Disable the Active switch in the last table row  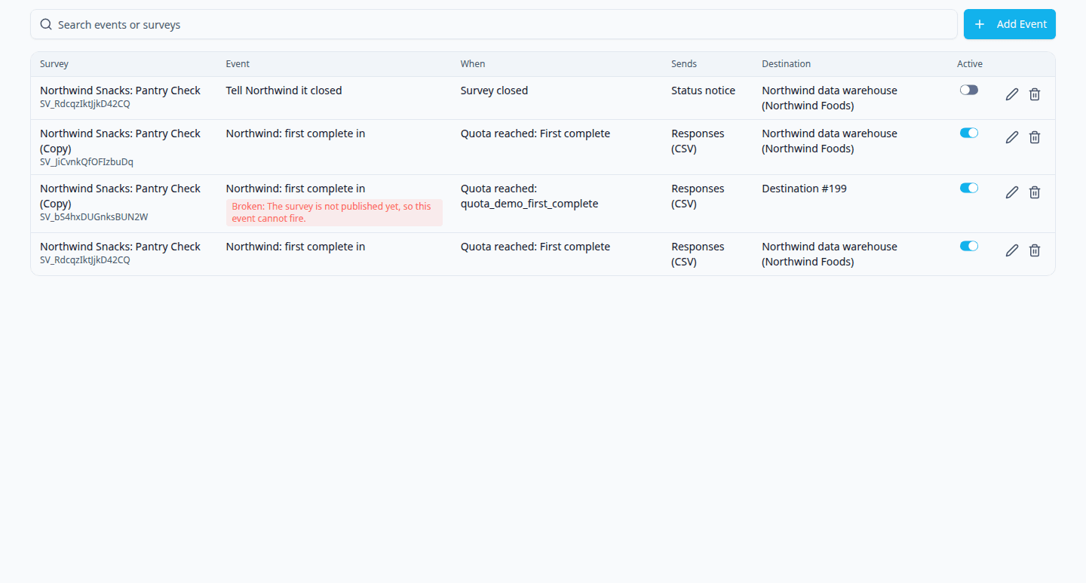click(x=969, y=246)
